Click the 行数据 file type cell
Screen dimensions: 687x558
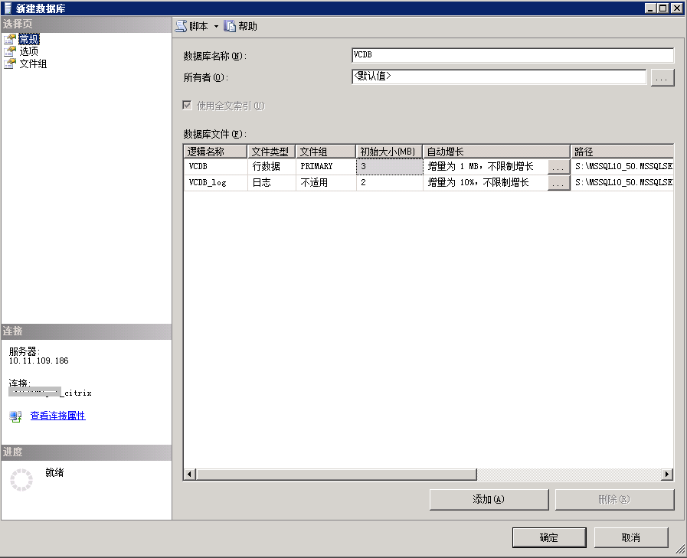pos(272,166)
